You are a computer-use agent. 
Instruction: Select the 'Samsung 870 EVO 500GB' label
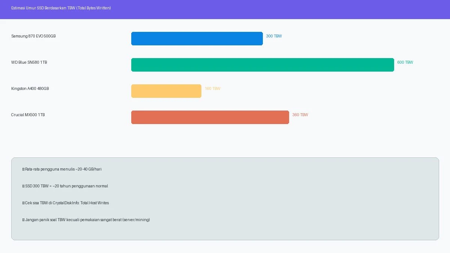tap(33, 36)
